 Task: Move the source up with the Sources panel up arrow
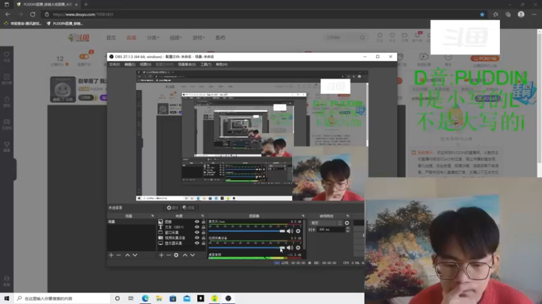[x=185, y=255]
